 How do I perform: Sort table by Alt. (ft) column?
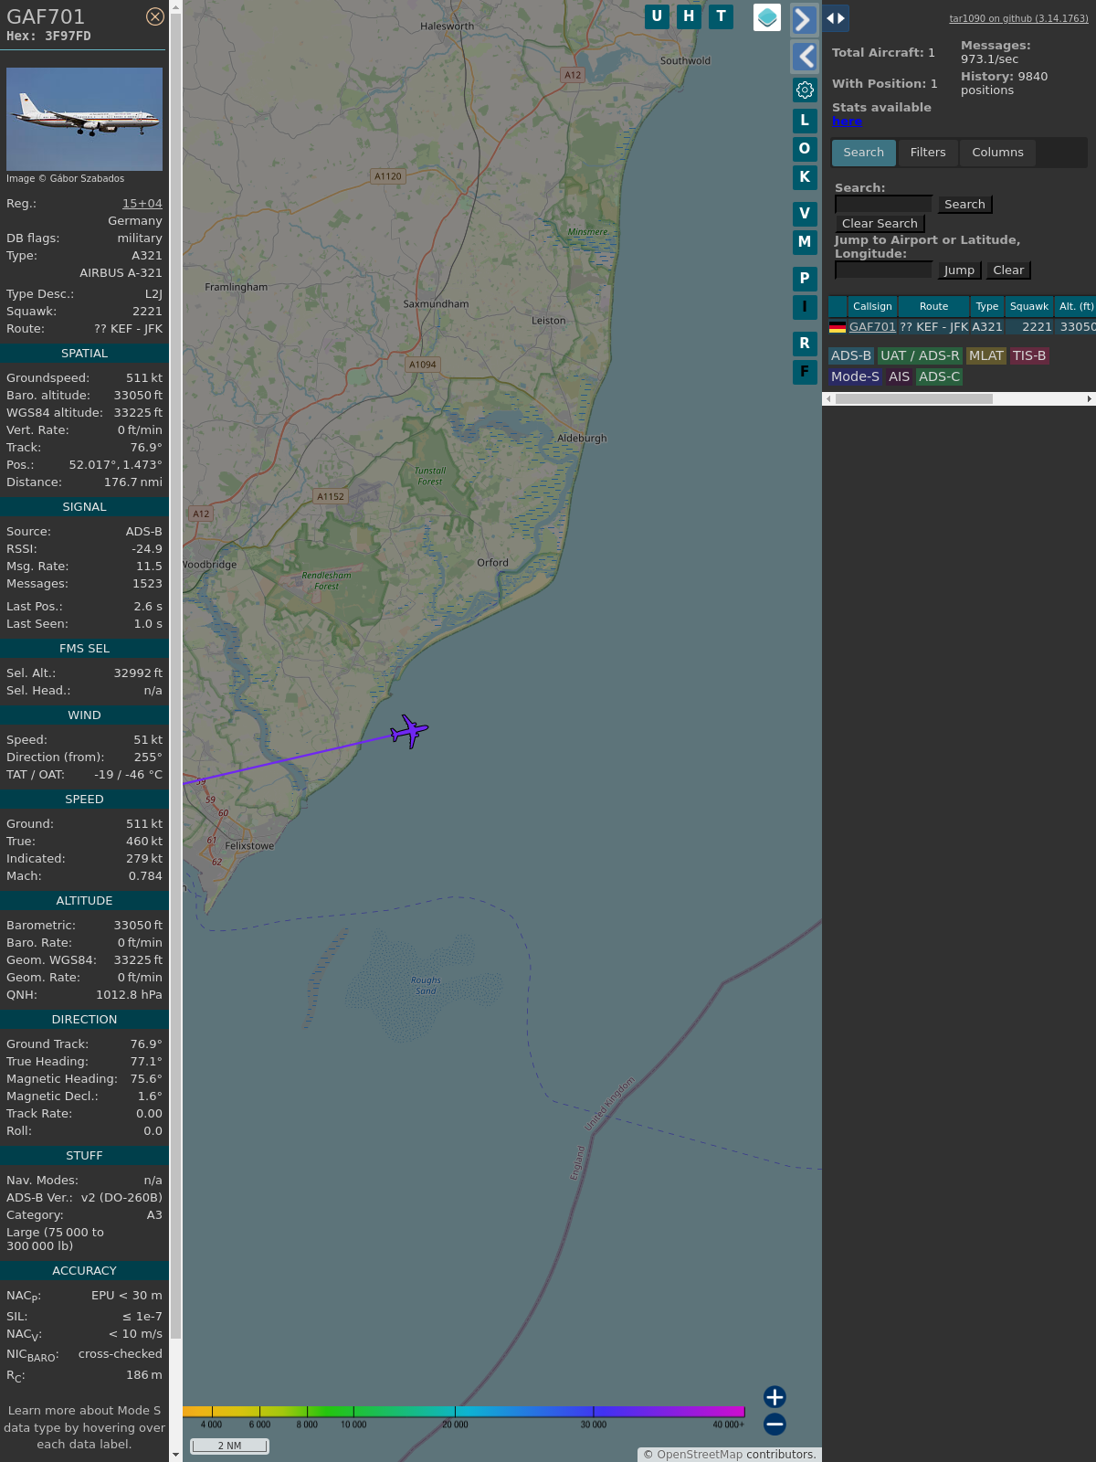click(x=1076, y=306)
